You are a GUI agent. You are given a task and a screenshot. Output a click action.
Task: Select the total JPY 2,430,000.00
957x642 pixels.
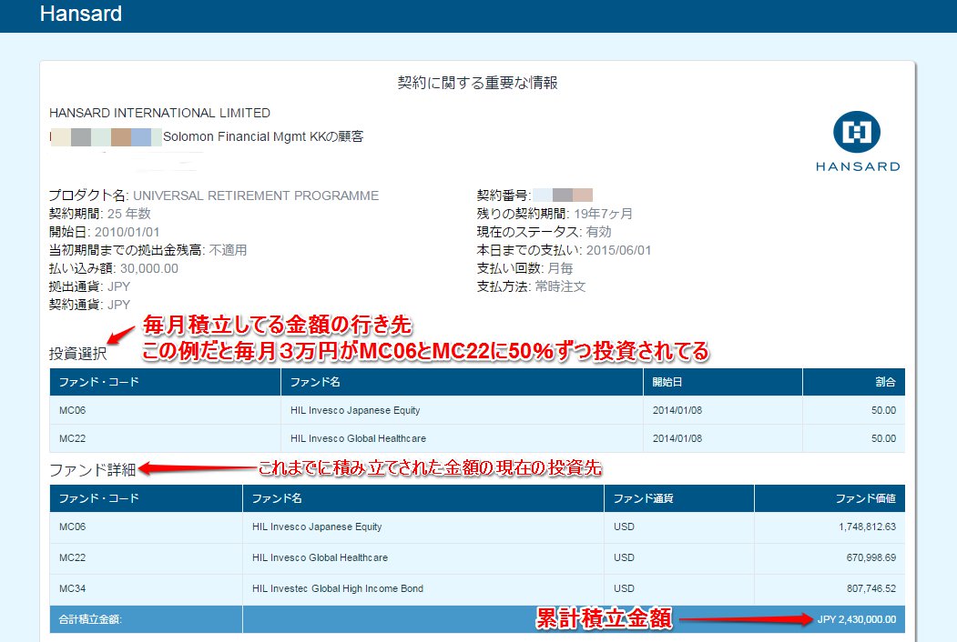coord(857,619)
